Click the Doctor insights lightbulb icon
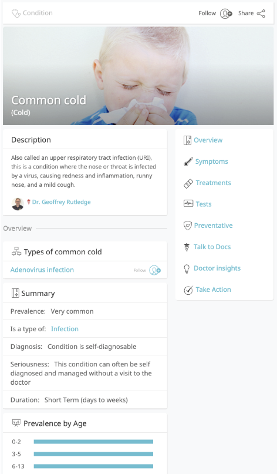The image size is (277, 474). [x=187, y=268]
